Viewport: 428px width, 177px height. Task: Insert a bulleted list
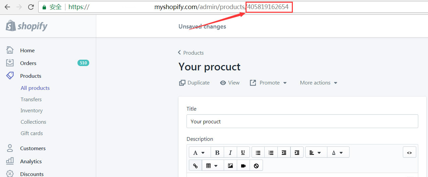(258, 153)
